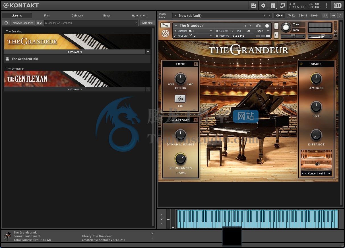Show the instrument info (i) icon

coord(267,26)
